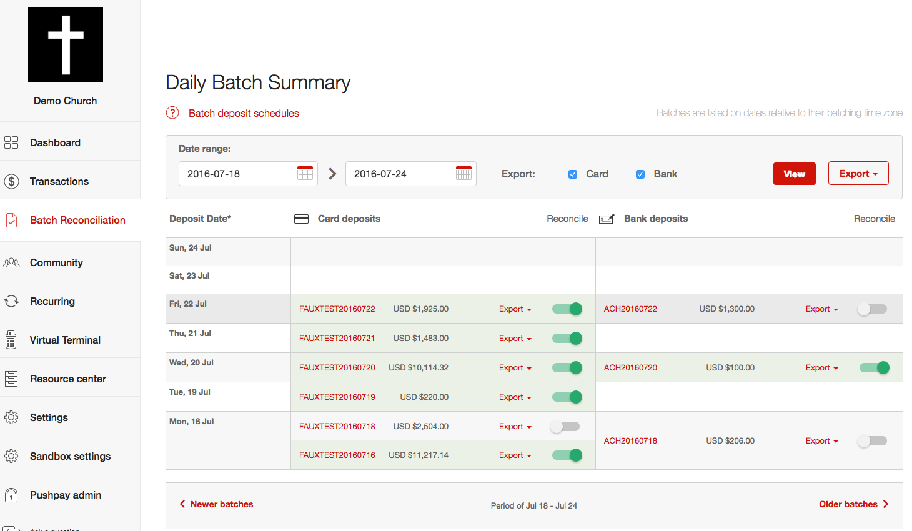912x531 pixels.
Task: Click the Batch deposit schedules help icon
Action: pyautogui.click(x=172, y=113)
